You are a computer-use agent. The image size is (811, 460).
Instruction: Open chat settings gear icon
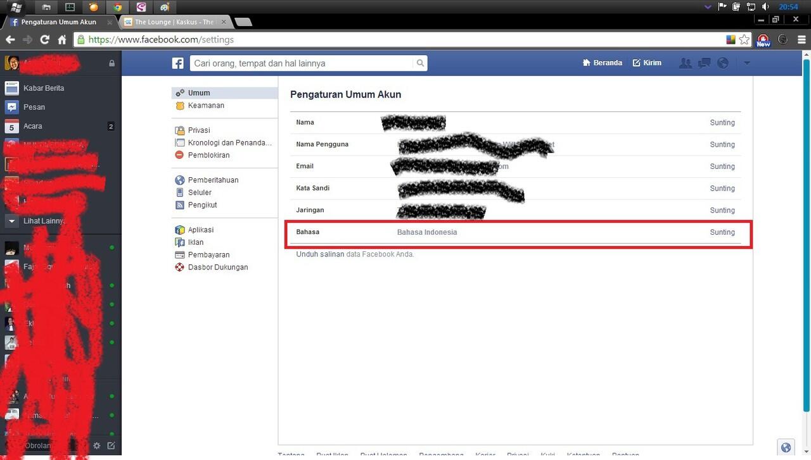coord(97,445)
